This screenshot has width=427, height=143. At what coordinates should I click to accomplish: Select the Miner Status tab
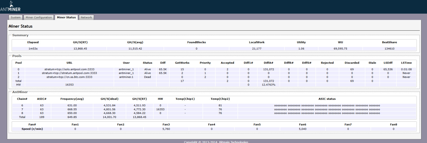point(66,17)
